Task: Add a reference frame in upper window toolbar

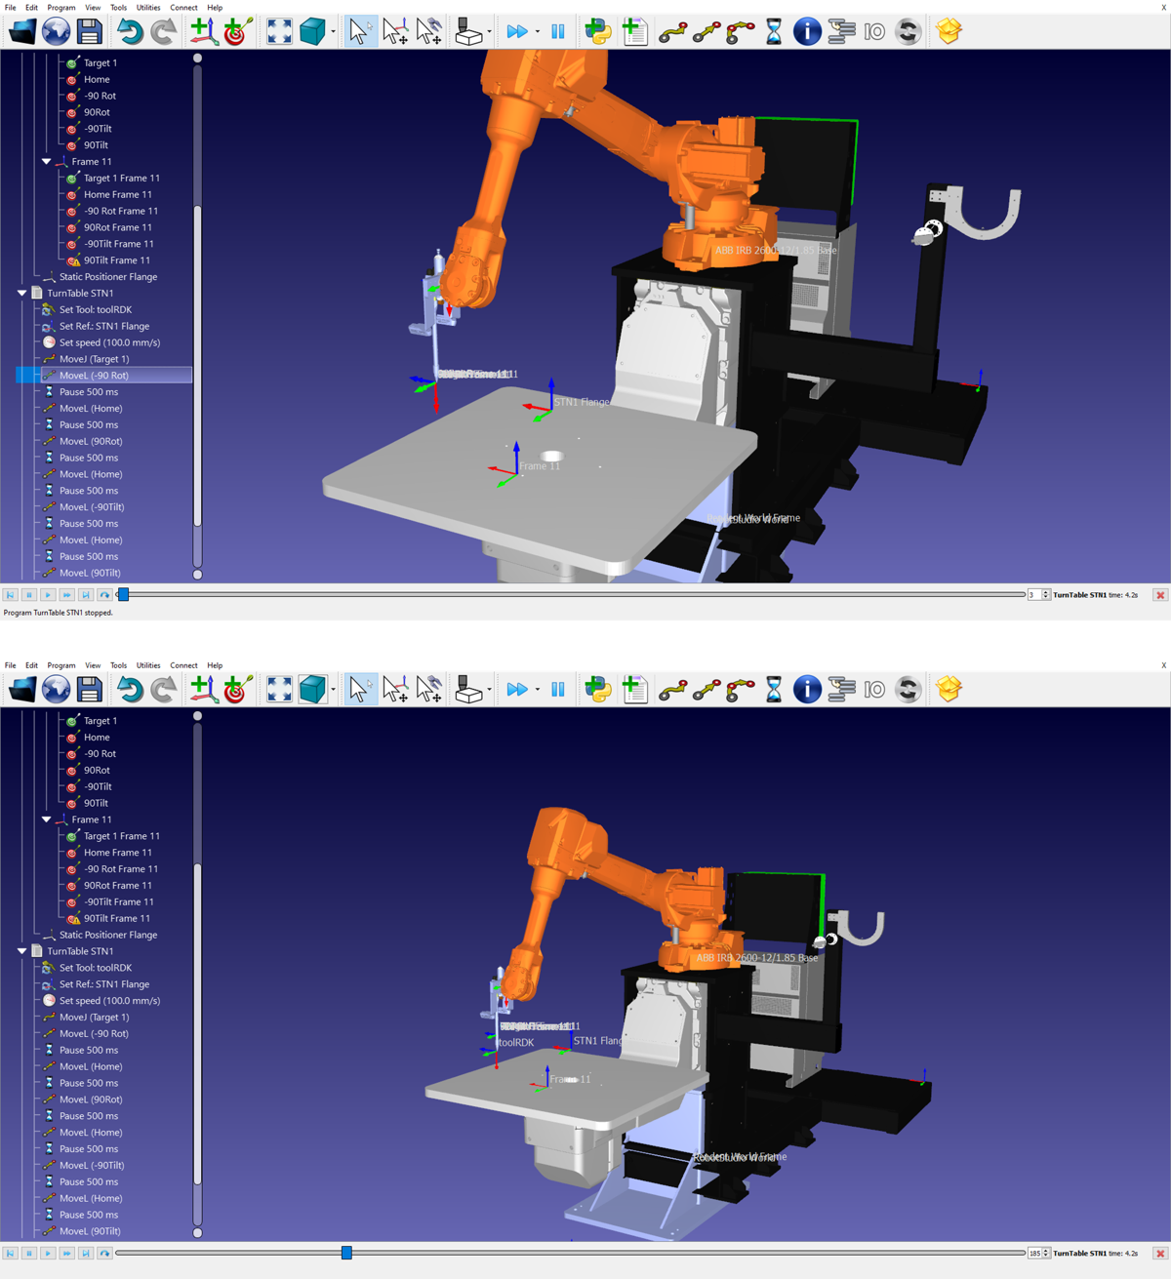Action: [x=203, y=31]
